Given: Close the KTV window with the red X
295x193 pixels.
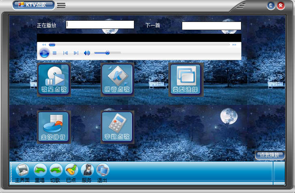Looking at the screenshot, I should [x=281, y=6].
